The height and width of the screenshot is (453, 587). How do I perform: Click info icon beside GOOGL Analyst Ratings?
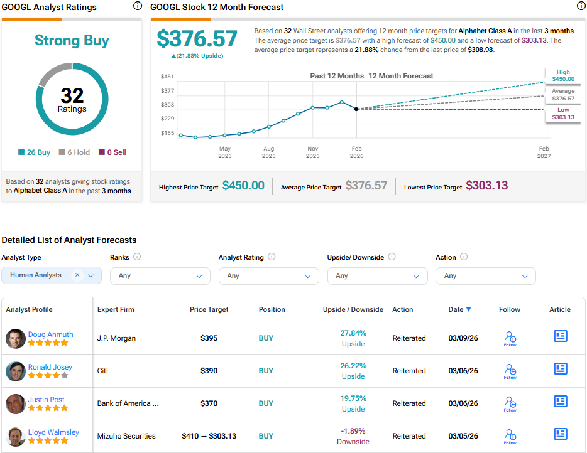click(x=138, y=6)
